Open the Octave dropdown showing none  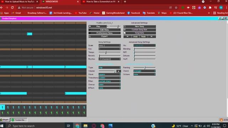145,74
